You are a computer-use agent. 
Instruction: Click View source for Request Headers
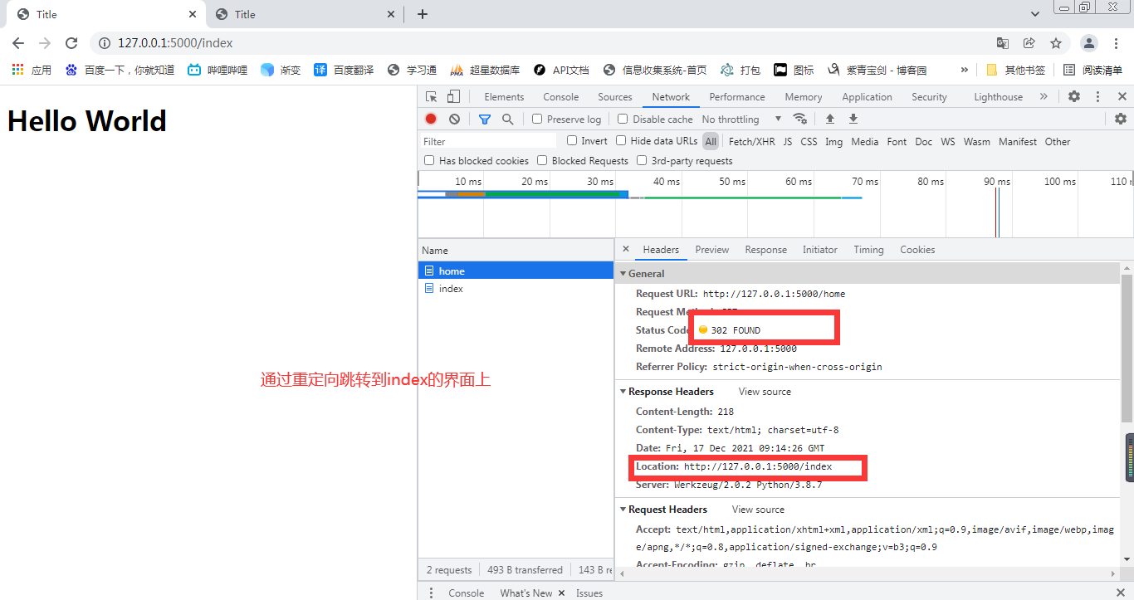(x=758, y=510)
